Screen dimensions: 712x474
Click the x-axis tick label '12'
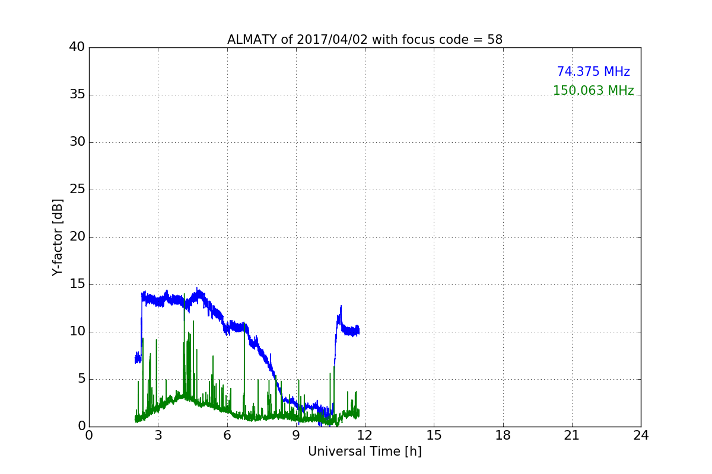click(365, 435)
